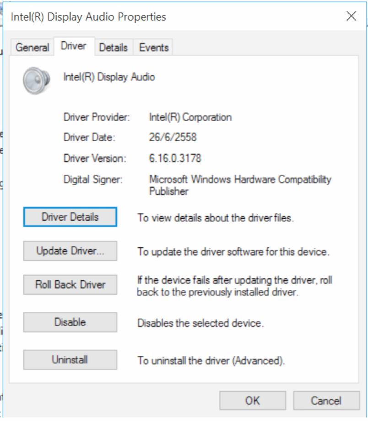The width and height of the screenshot is (368, 421).
Task: Cancel the properties dialog
Action: pyautogui.click(x=326, y=400)
